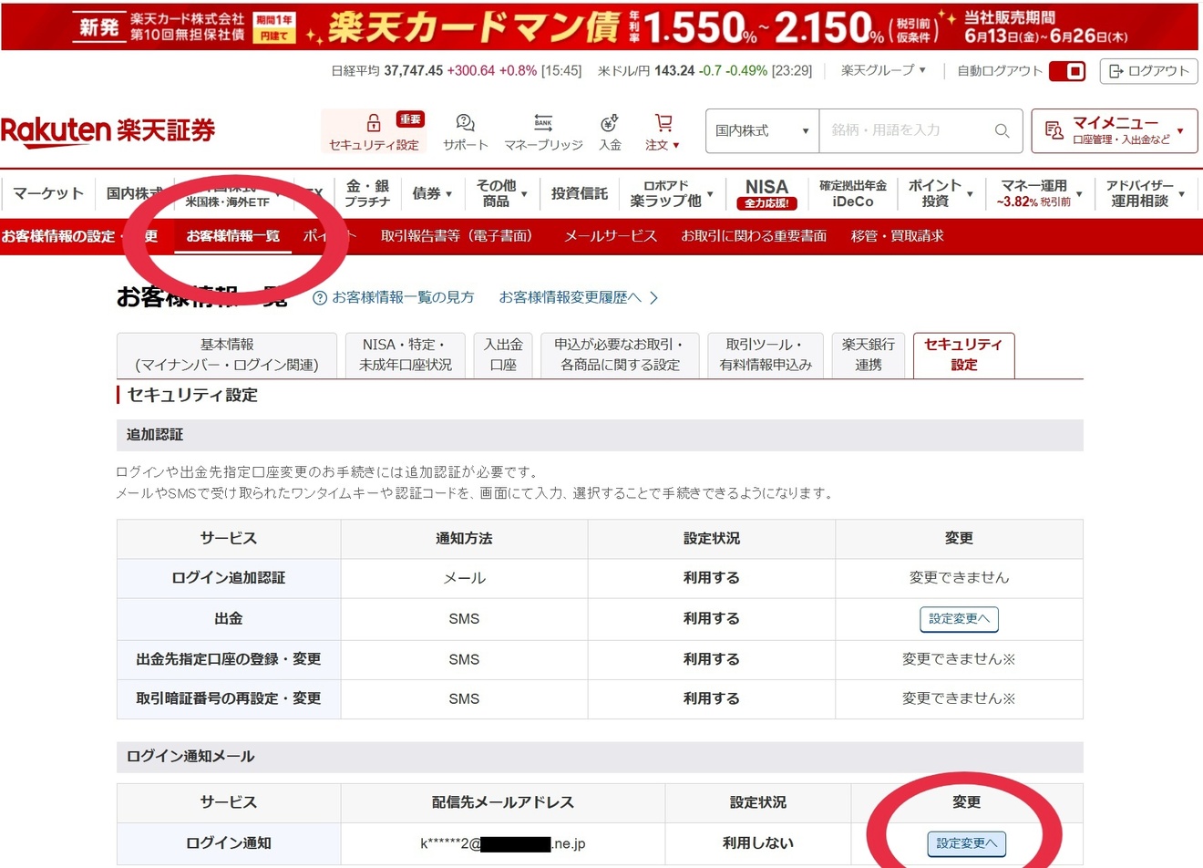Click the ログイン追加認証 row label
1203x868 pixels.
229,578
